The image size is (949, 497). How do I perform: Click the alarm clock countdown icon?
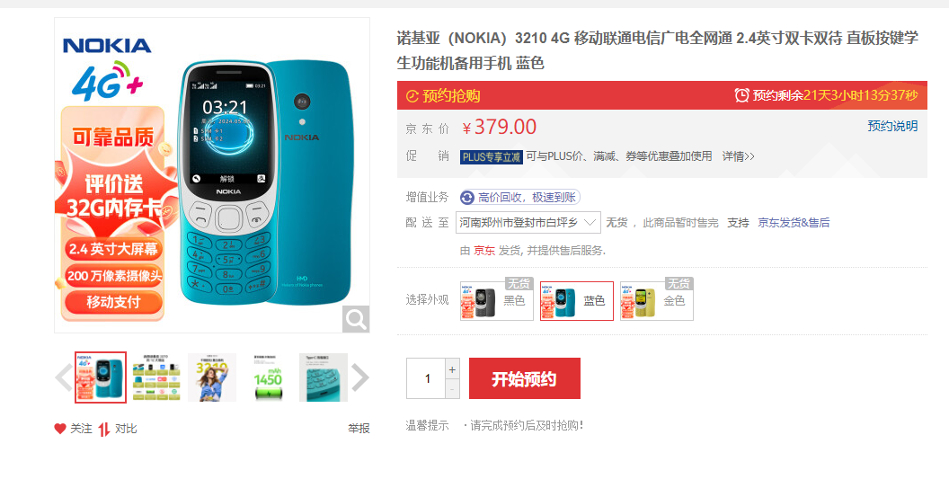coord(741,95)
